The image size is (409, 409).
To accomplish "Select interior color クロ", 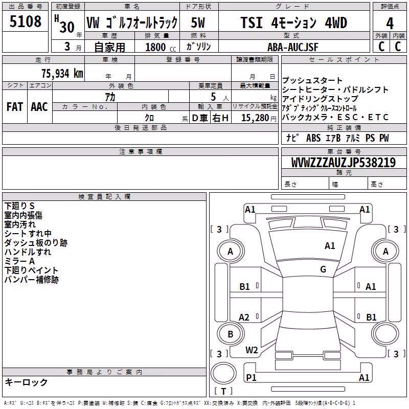I will 149,118.
